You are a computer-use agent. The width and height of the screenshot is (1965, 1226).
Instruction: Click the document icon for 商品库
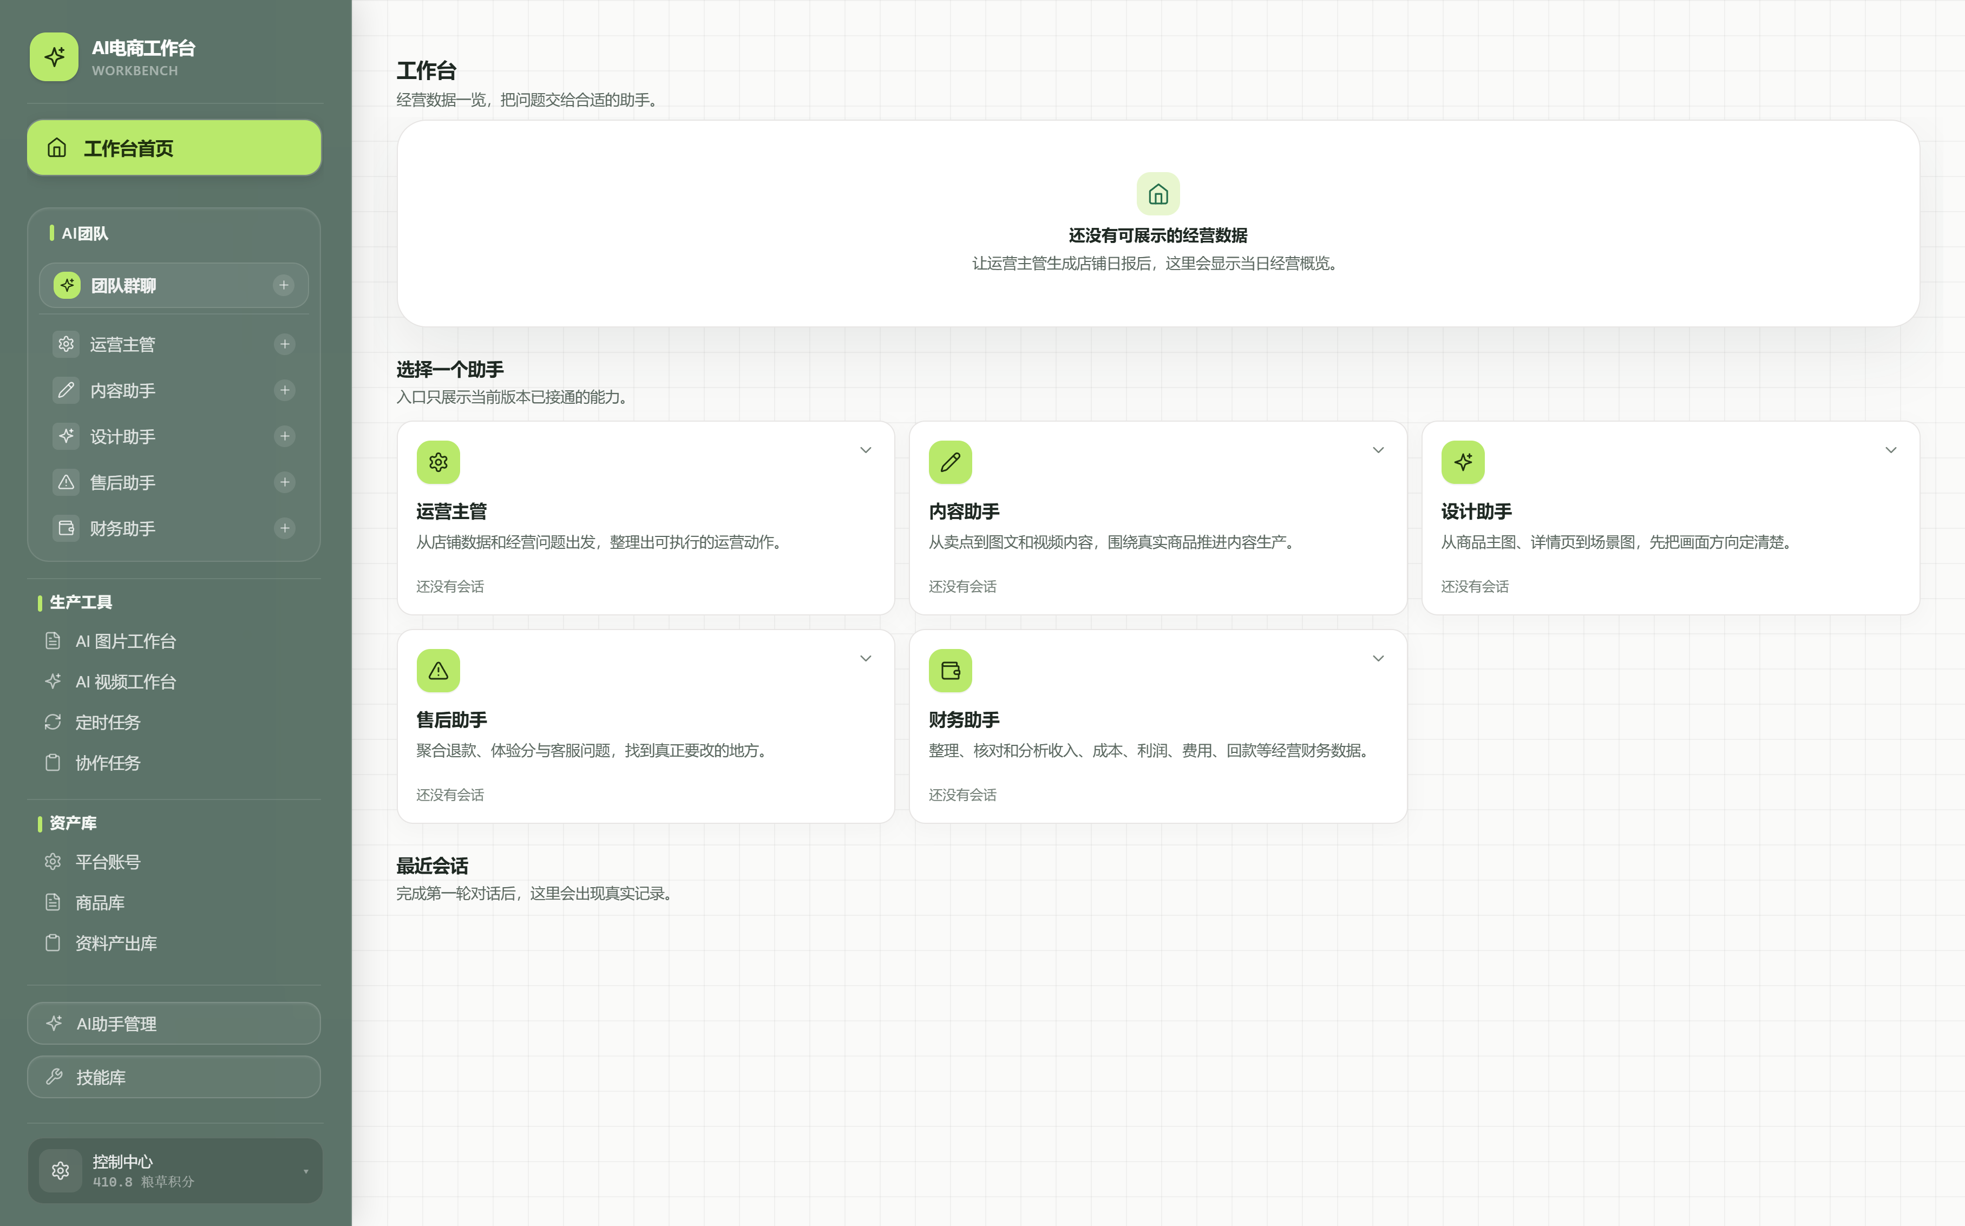pos(53,902)
